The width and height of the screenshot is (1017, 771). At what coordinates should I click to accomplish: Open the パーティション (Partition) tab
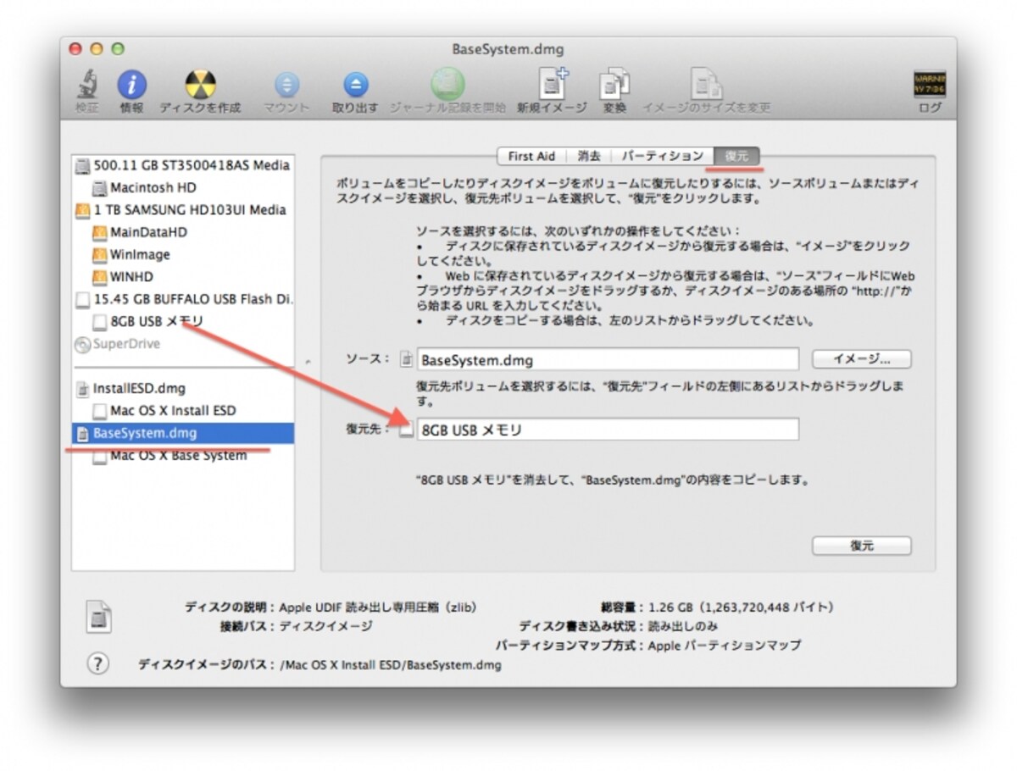(663, 156)
